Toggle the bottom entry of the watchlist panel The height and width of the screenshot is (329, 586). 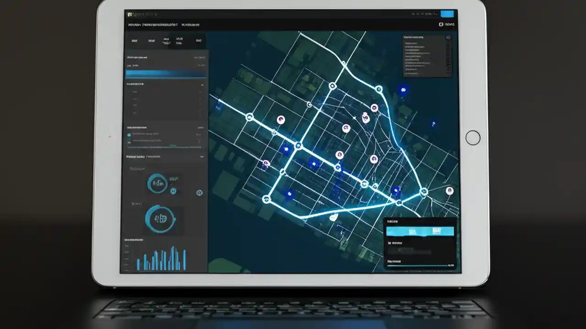pos(412,73)
